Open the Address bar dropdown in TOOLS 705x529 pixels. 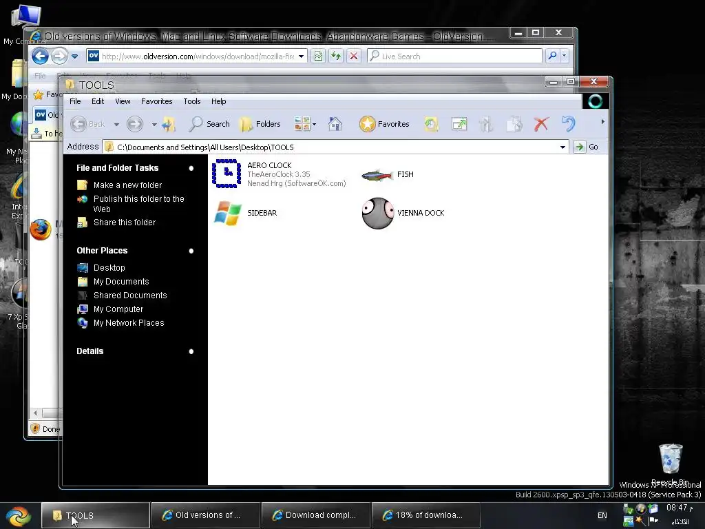point(562,147)
